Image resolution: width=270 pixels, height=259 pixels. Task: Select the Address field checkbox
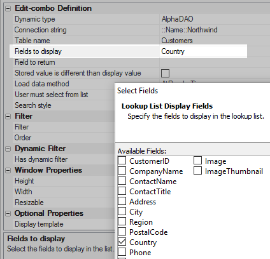(x=122, y=201)
